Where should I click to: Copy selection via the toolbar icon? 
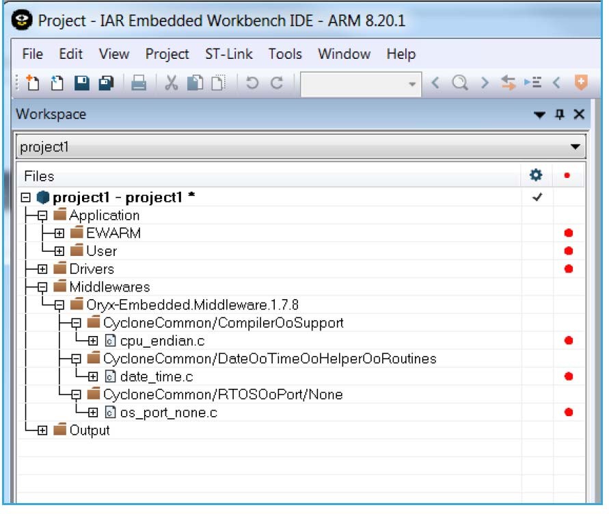click(195, 83)
